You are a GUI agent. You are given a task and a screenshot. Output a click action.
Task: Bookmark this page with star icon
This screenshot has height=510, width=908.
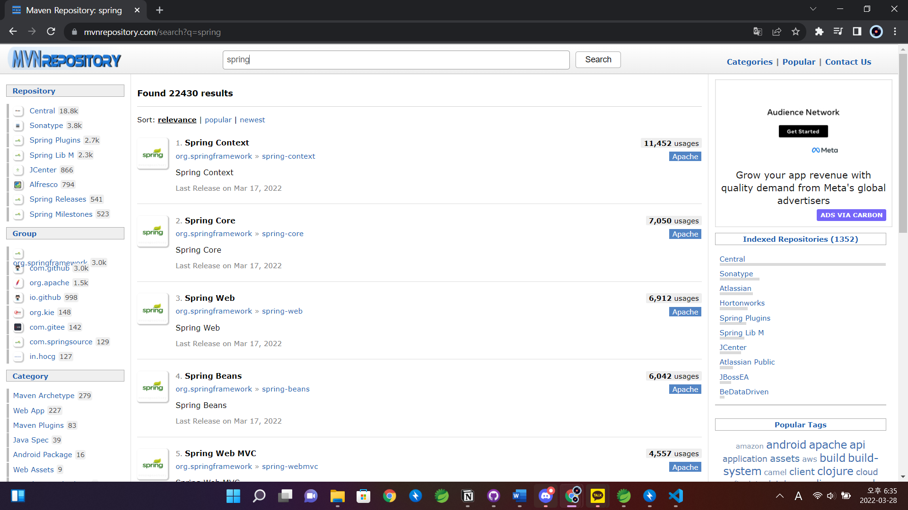795,32
